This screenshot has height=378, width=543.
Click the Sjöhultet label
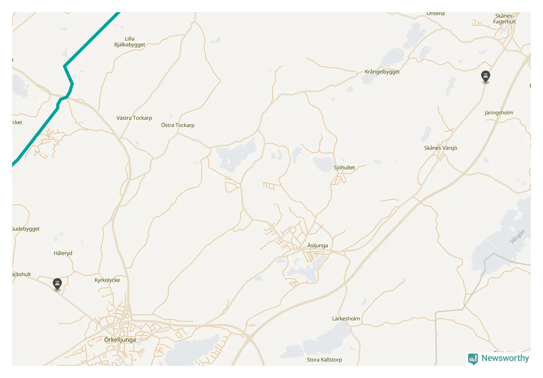[x=344, y=168]
